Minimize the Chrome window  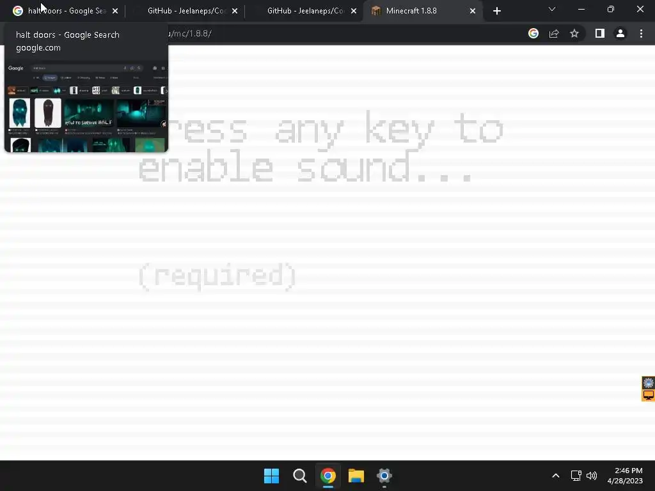581,9
